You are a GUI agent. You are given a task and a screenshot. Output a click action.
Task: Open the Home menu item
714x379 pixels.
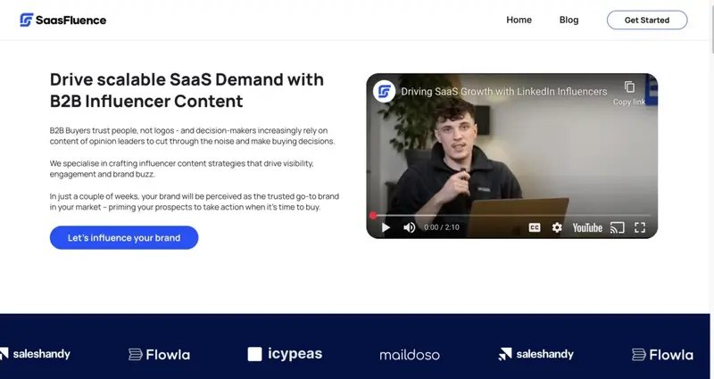(519, 20)
